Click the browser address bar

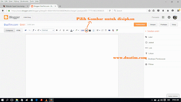tap(58, 11)
